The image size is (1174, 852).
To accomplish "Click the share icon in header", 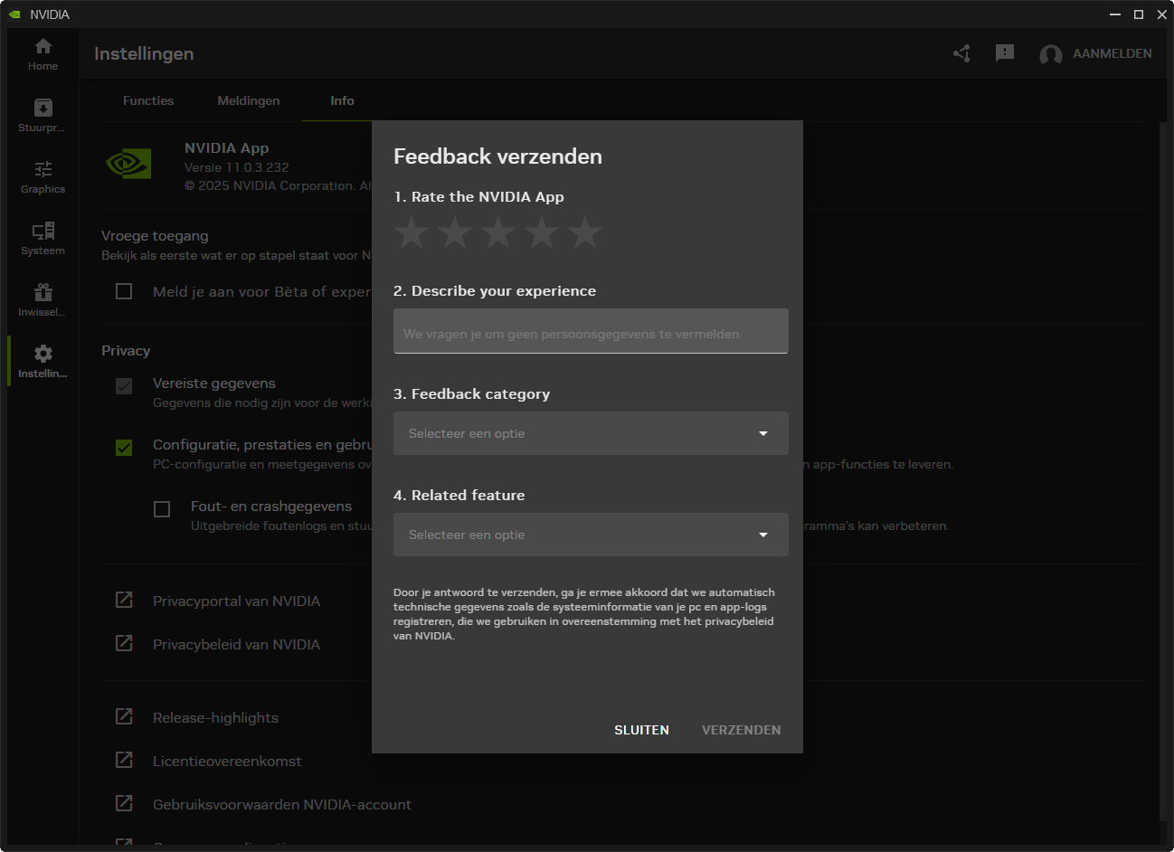I will [x=961, y=53].
